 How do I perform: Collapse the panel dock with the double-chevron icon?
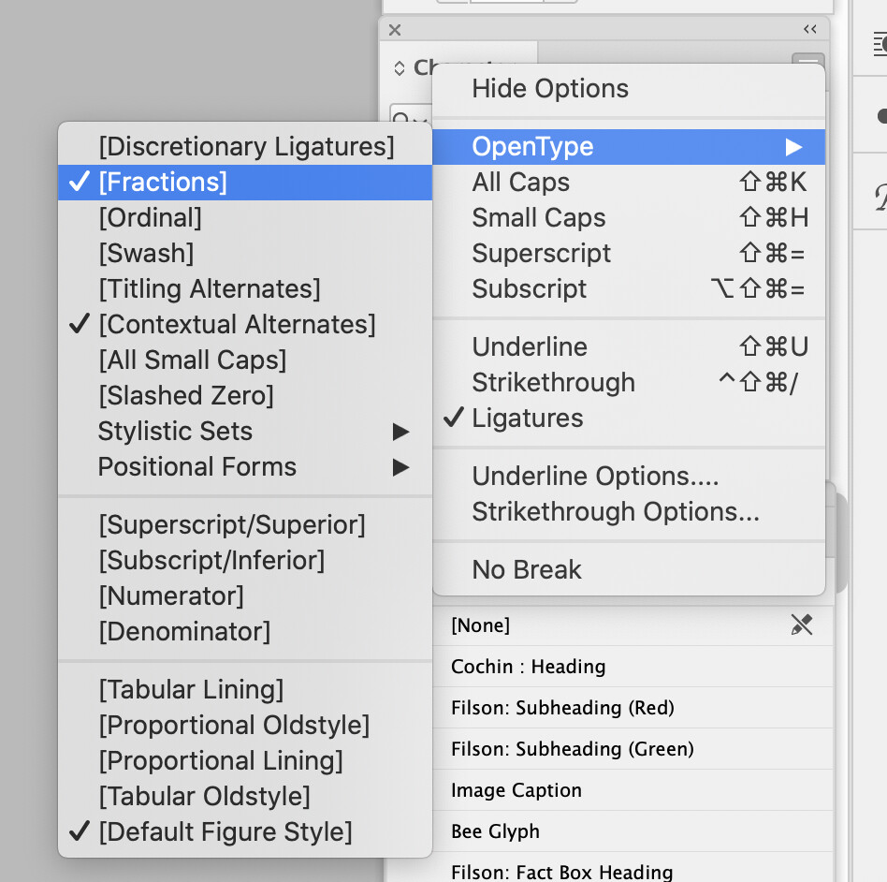(810, 29)
